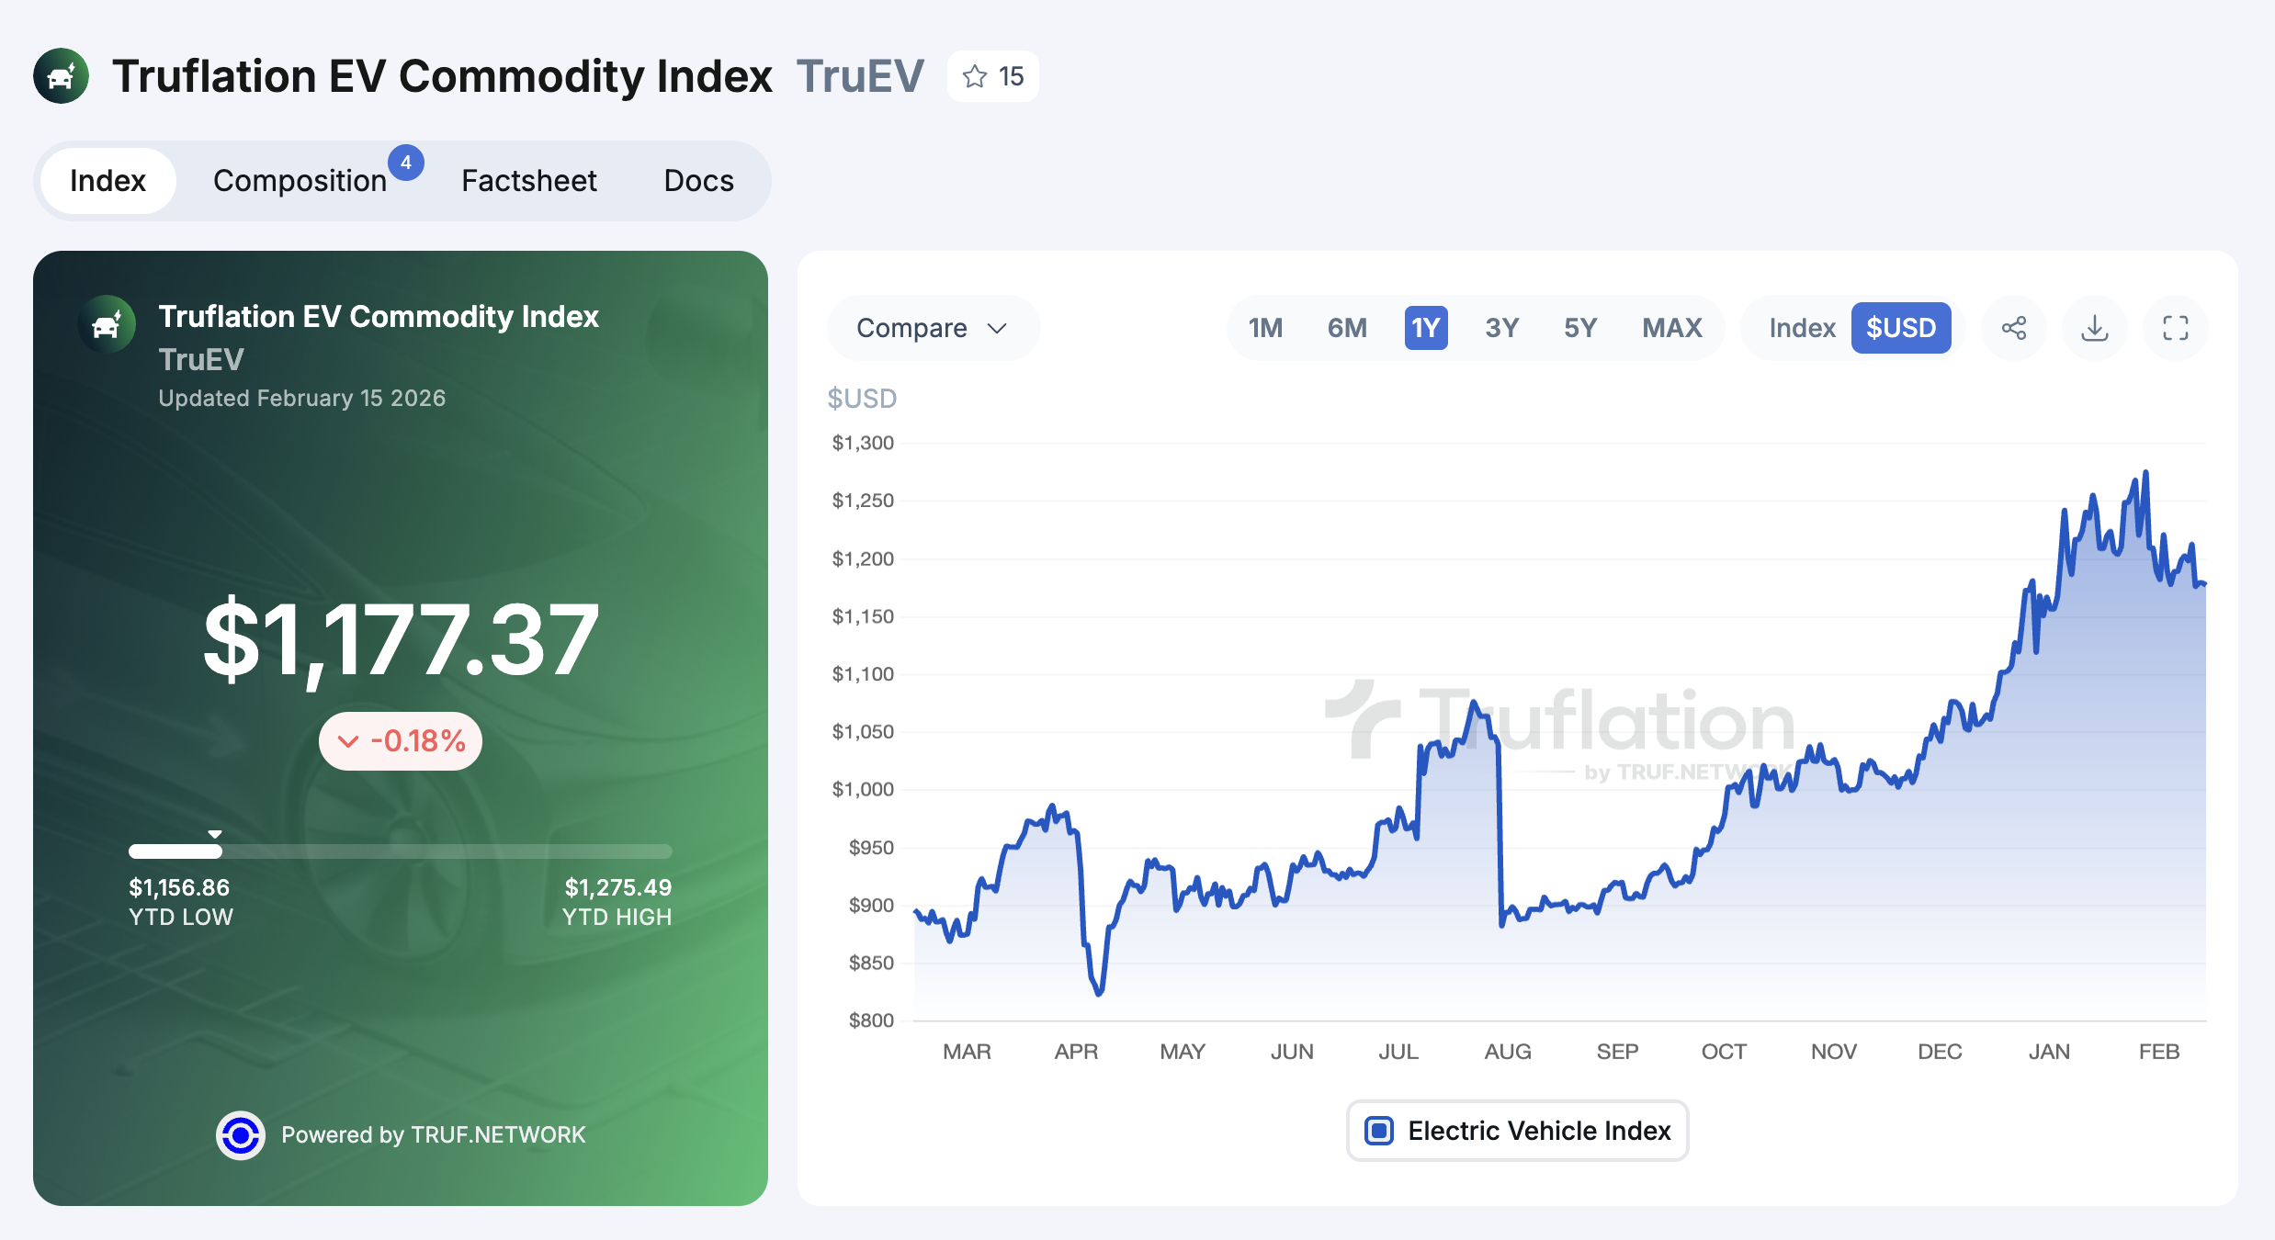Click the TRUF.NETWORK logo icon
2275x1240 pixels.
pyautogui.click(x=242, y=1135)
